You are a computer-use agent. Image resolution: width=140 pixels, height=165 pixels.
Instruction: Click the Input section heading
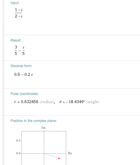[x=15, y=3]
